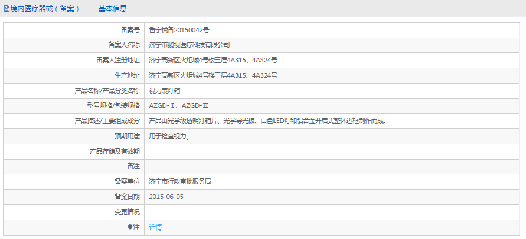Click the 型号规格/包装规格 row label

pyautogui.click(x=110, y=106)
